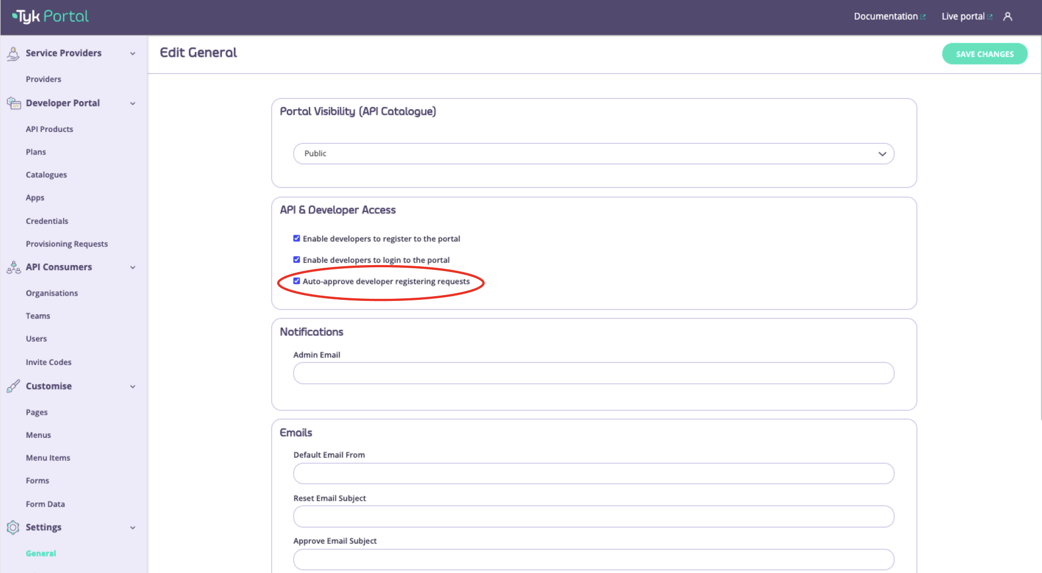The height and width of the screenshot is (573, 1042).
Task: Click the external link icon next to Documentation
Action: [924, 16]
